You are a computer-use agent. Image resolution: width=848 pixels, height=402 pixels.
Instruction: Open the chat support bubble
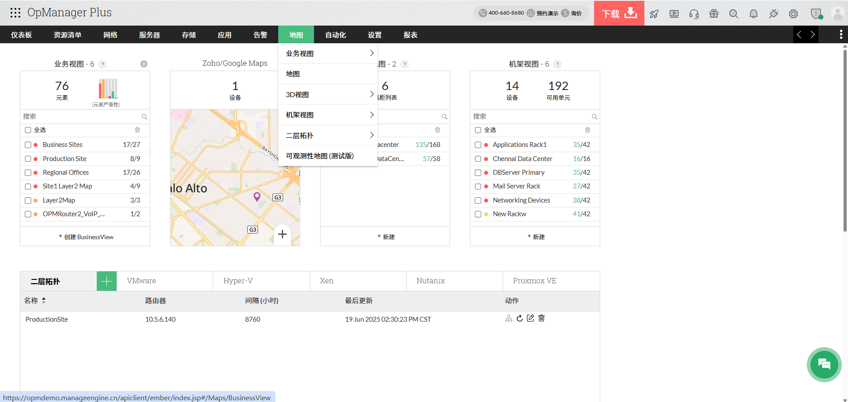[x=824, y=364]
